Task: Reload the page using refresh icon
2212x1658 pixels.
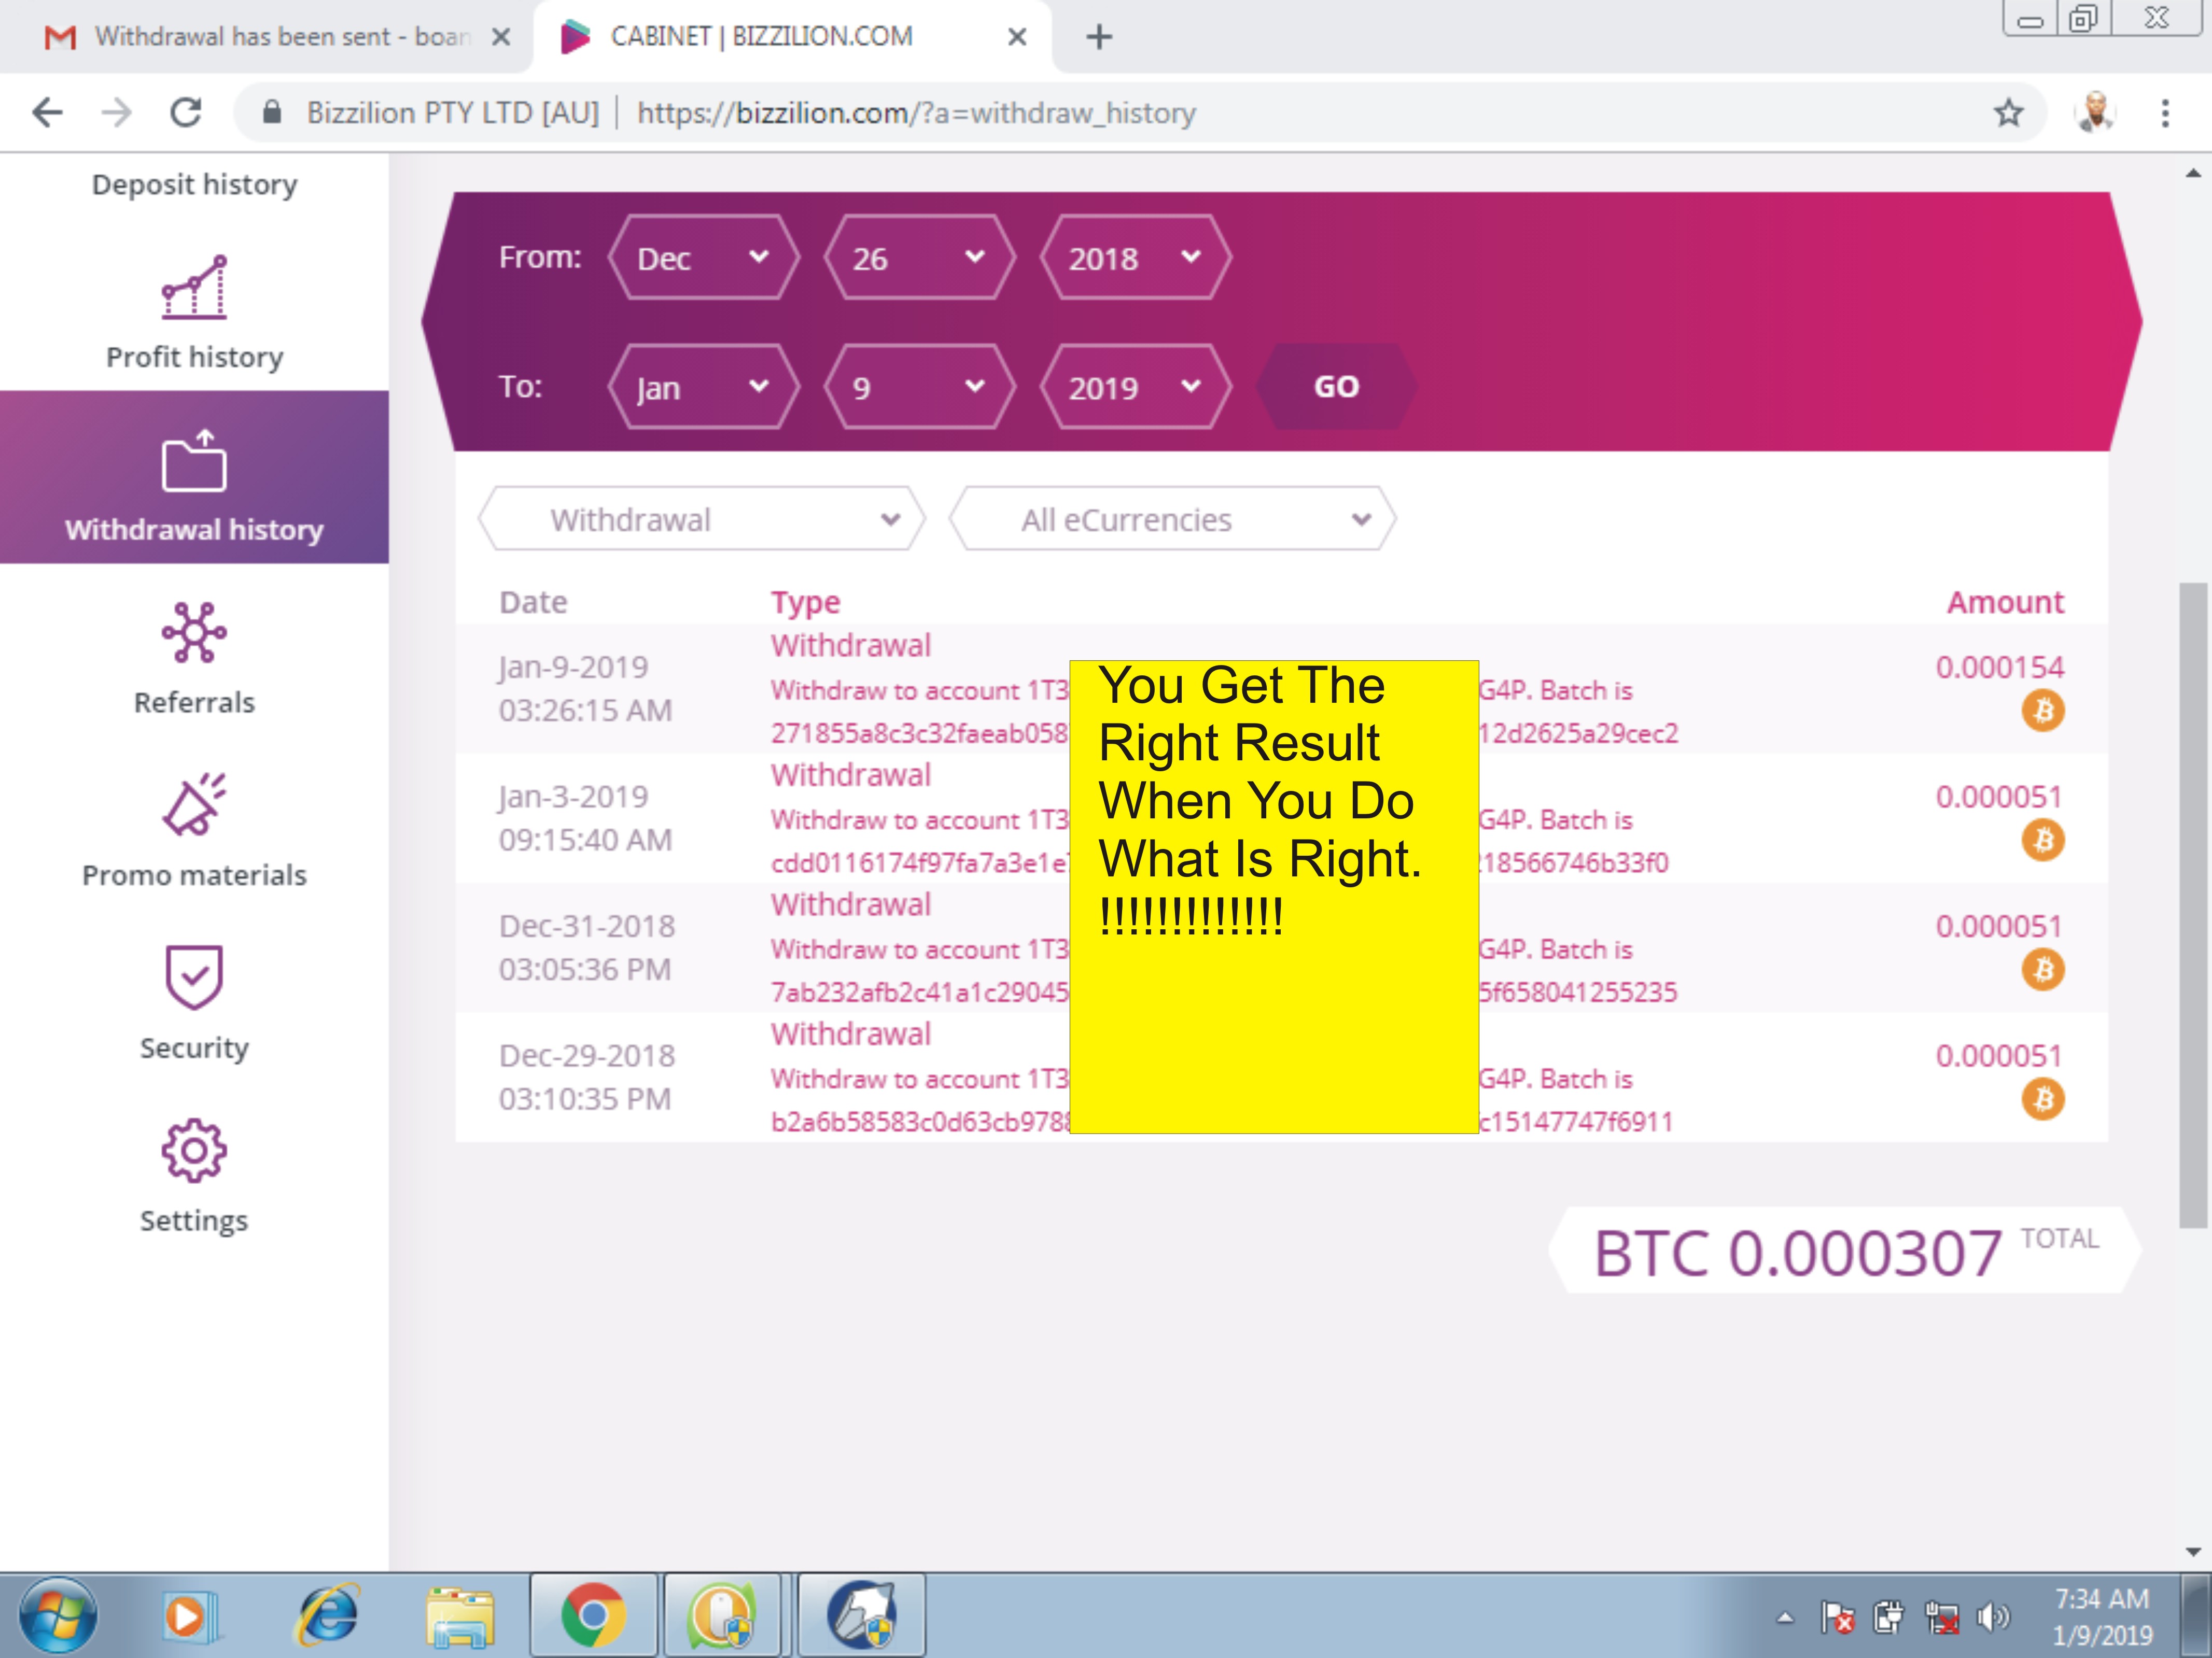Action: (x=185, y=113)
